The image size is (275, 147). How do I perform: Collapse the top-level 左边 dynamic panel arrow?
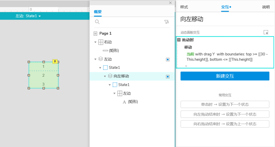click(x=95, y=59)
